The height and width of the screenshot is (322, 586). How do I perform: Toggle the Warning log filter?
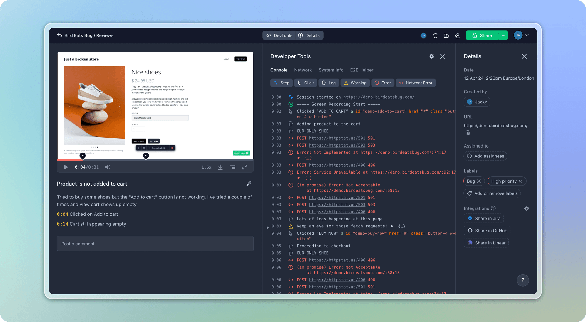point(355,83)
